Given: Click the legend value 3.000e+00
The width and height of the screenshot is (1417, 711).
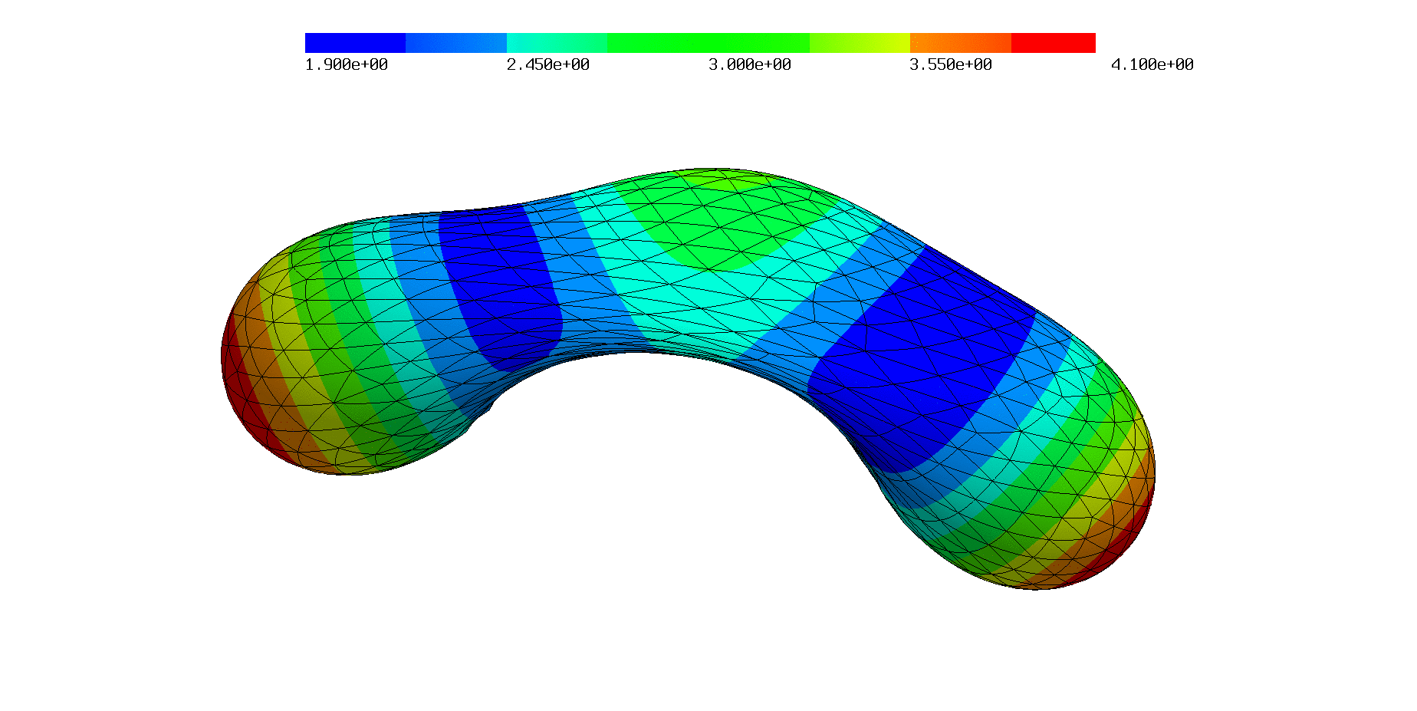Looking at the screenshot, I should (x=750, y=65).
